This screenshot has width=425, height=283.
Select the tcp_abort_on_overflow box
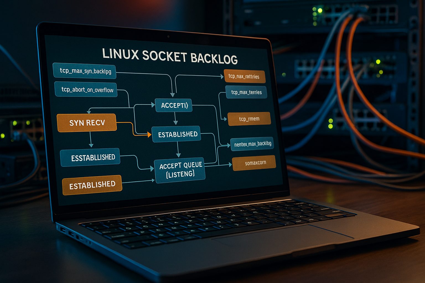click(86, 89)
